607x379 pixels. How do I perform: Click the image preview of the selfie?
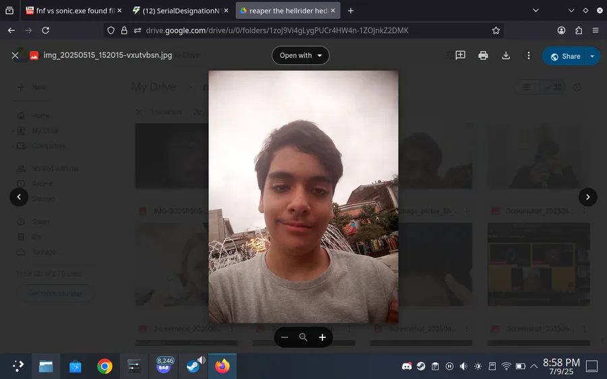[303, 197]
